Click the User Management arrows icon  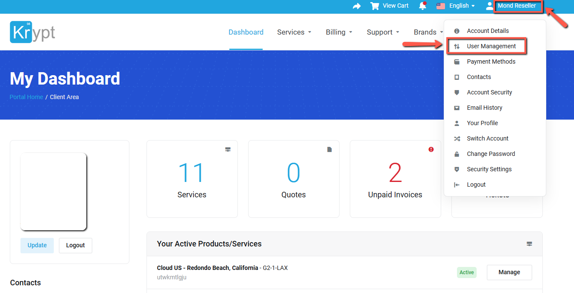coord(457,46)
